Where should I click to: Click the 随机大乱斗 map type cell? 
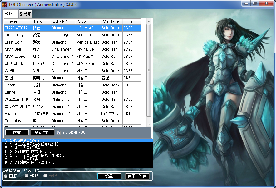(111, 114)
